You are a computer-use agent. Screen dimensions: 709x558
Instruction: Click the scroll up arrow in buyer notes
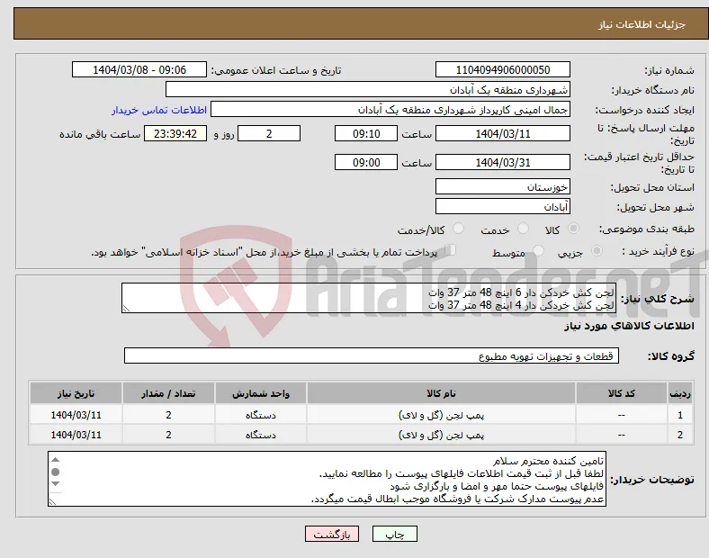point(55,460)
